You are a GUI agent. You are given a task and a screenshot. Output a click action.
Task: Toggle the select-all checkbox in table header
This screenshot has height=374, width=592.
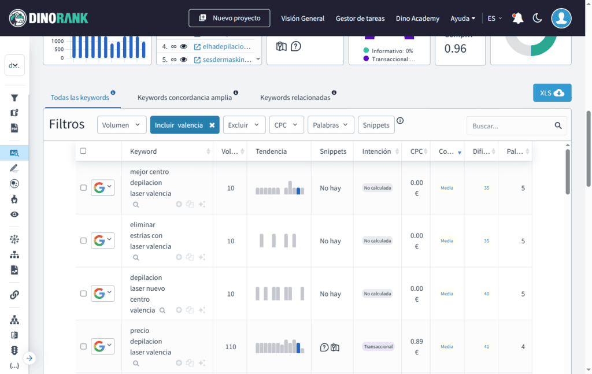coord(83,151)
